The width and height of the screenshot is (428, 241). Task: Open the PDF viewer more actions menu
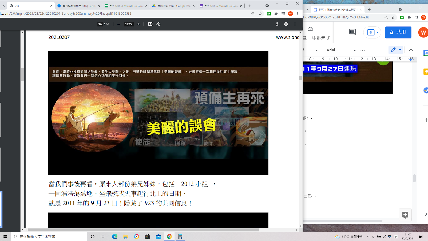tap(295, 24)
